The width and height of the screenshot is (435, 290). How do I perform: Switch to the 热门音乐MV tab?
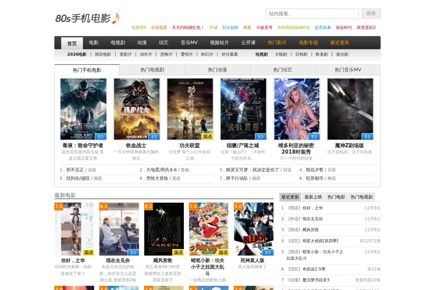[x=348, y=70]
